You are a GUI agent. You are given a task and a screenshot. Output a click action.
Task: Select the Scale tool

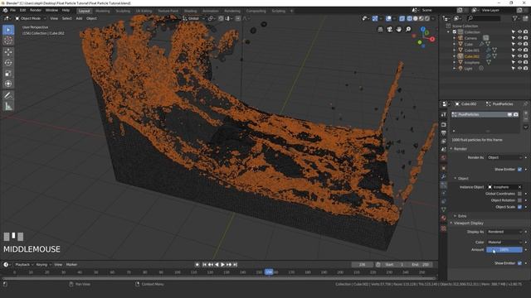(8, 74)
